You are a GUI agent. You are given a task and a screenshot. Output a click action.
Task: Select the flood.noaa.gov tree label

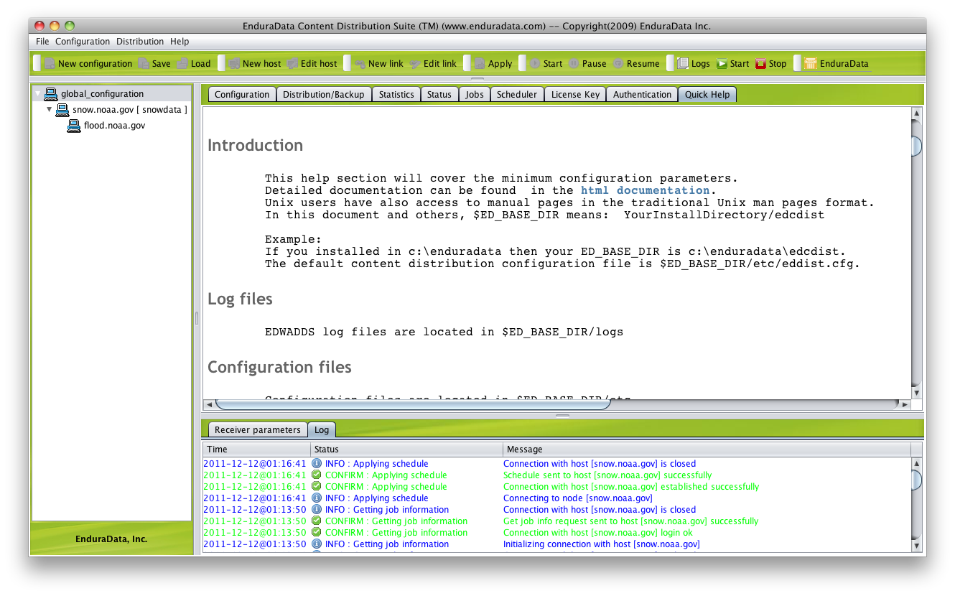click(x=115, y=126)
